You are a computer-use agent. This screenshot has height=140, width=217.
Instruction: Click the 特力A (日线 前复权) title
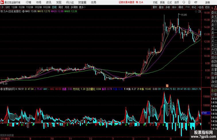click(x=11, y=11)
